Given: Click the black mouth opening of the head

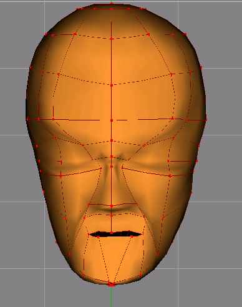Looking at the screenshot, I should click(115, 234).
